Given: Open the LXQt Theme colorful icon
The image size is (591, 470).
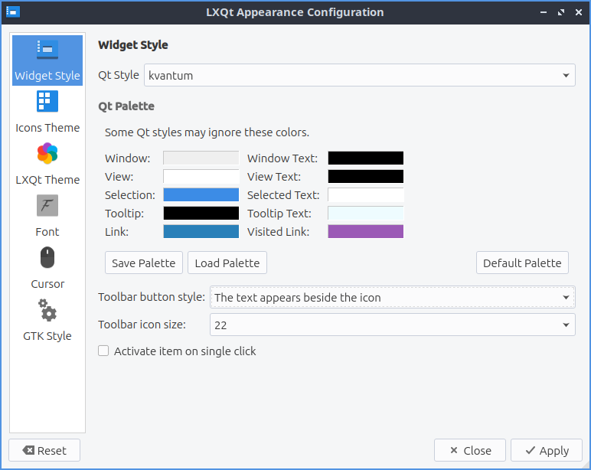Looking at the screenshot, I should click(47, 154).
